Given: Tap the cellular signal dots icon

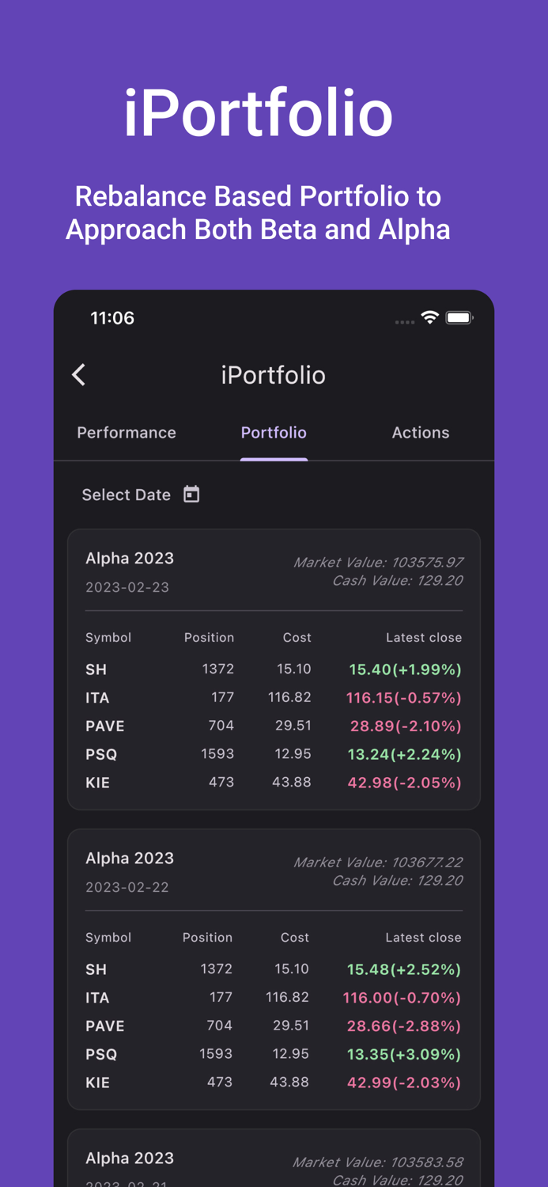Looking at the screenshot, I should (404, 322).
